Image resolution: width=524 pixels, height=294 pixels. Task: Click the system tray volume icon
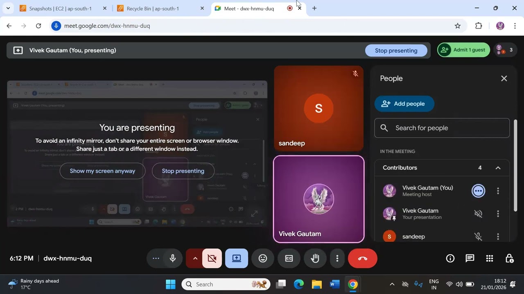459,284
